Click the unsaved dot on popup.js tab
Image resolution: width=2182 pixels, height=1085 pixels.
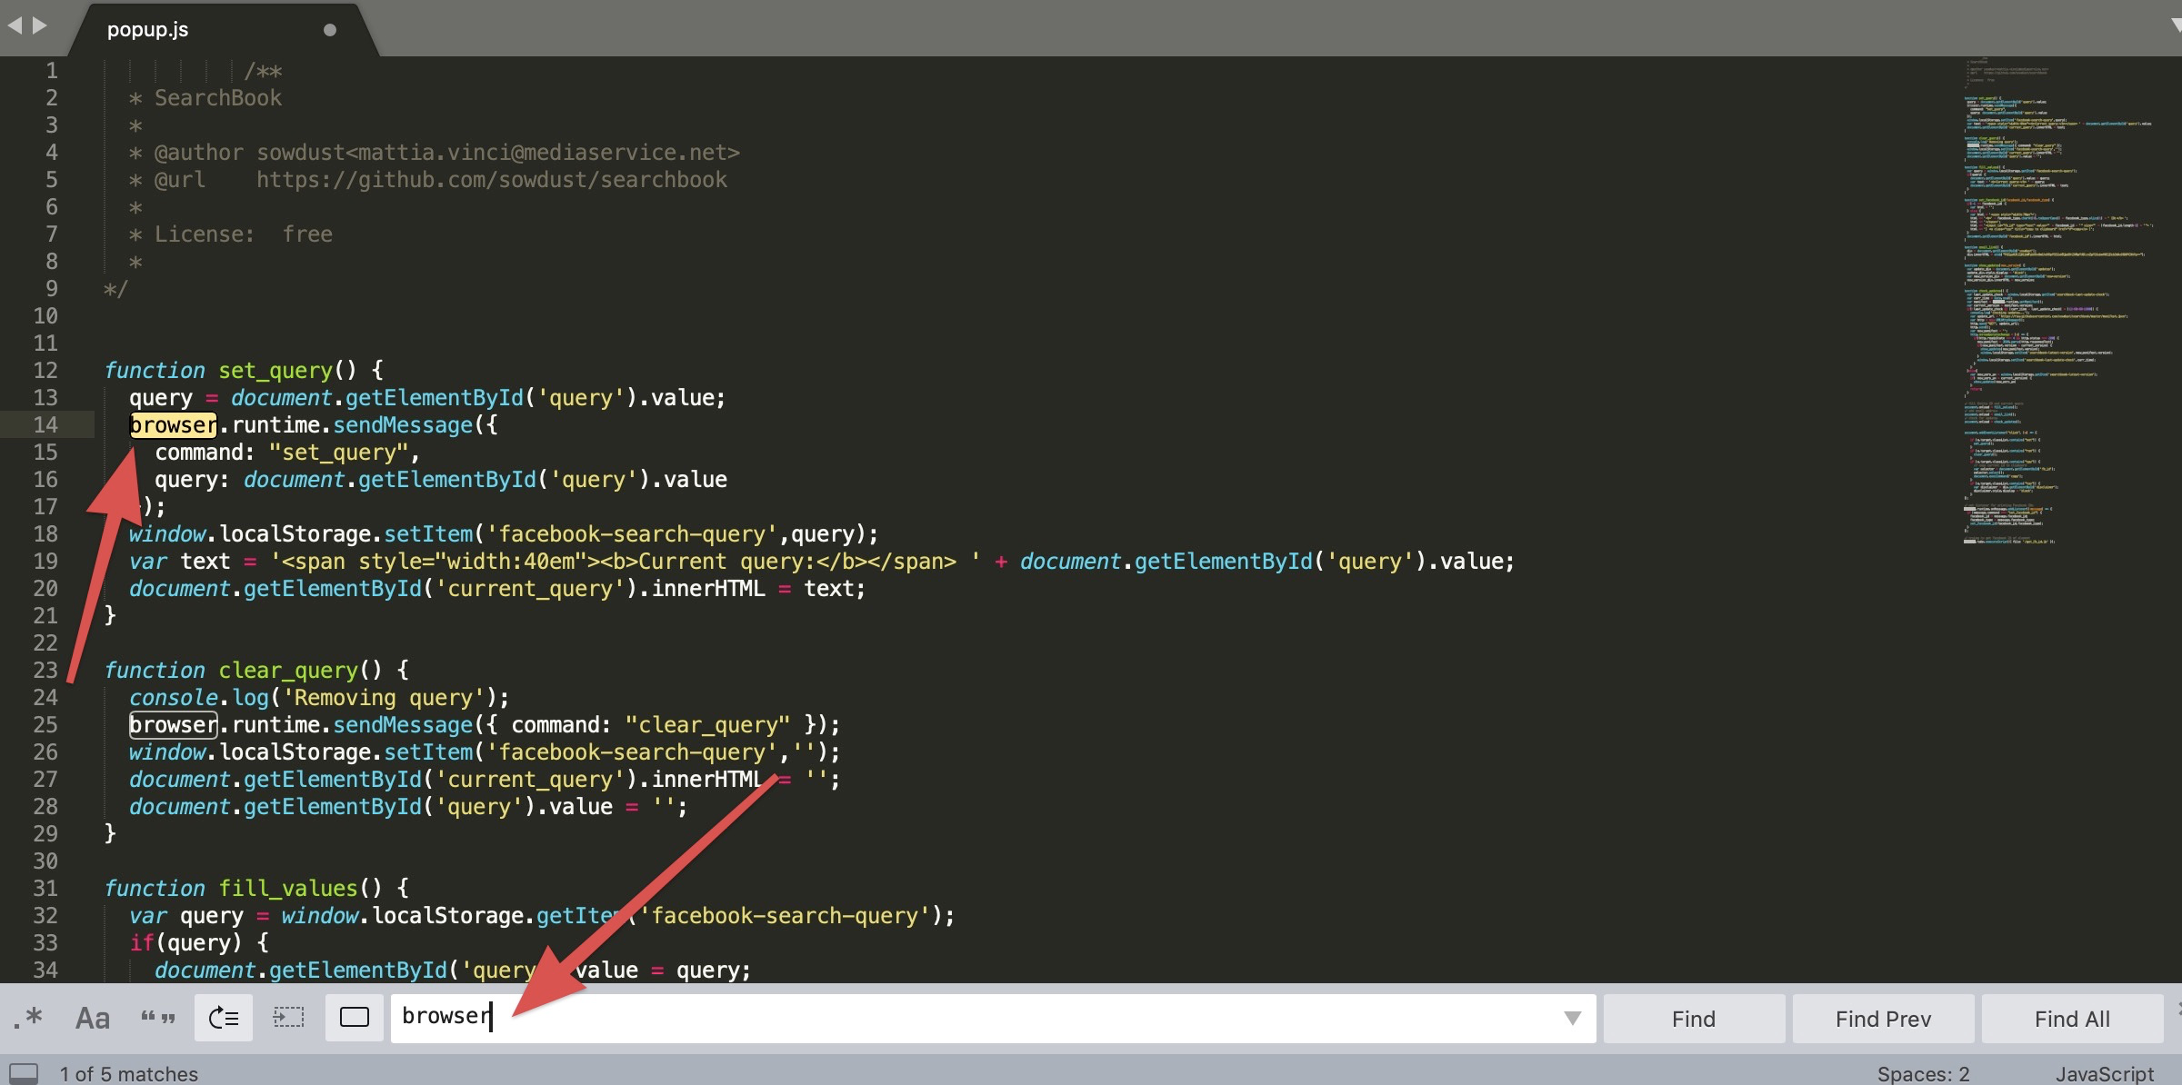pyautogui.click(x=330, y=30)
